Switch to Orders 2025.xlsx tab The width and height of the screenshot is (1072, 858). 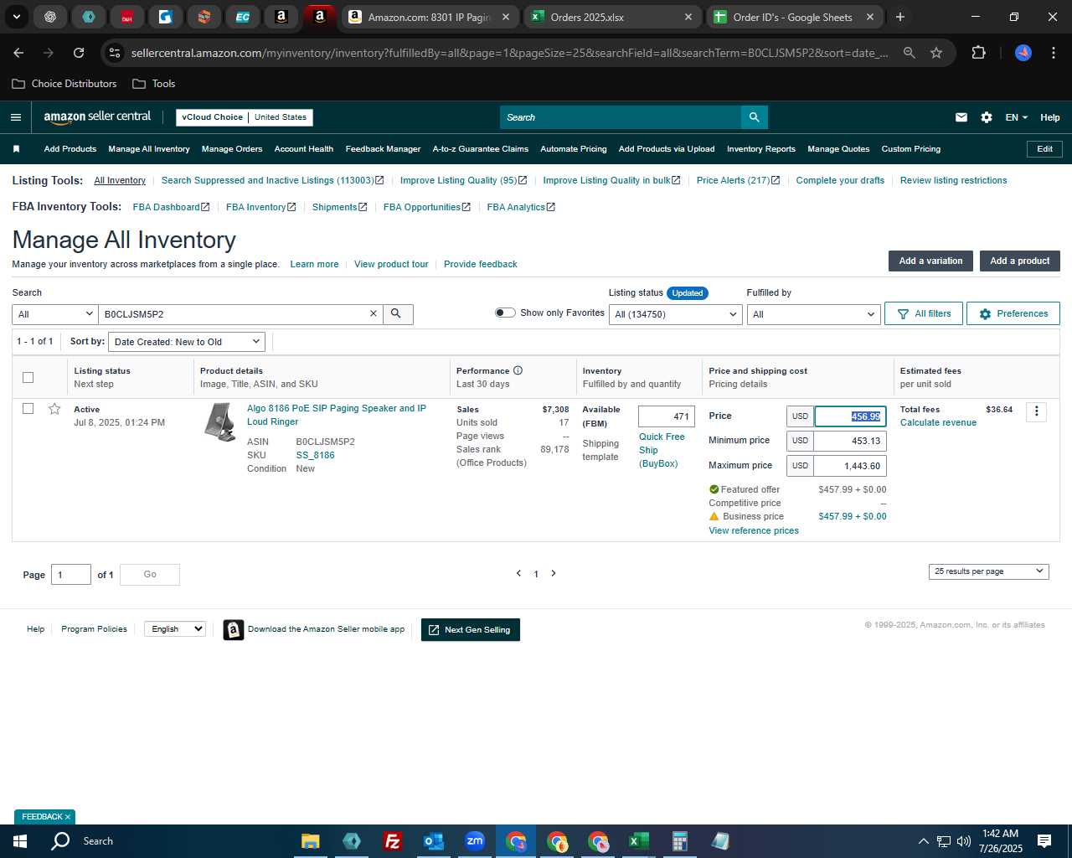pos(612,17)
